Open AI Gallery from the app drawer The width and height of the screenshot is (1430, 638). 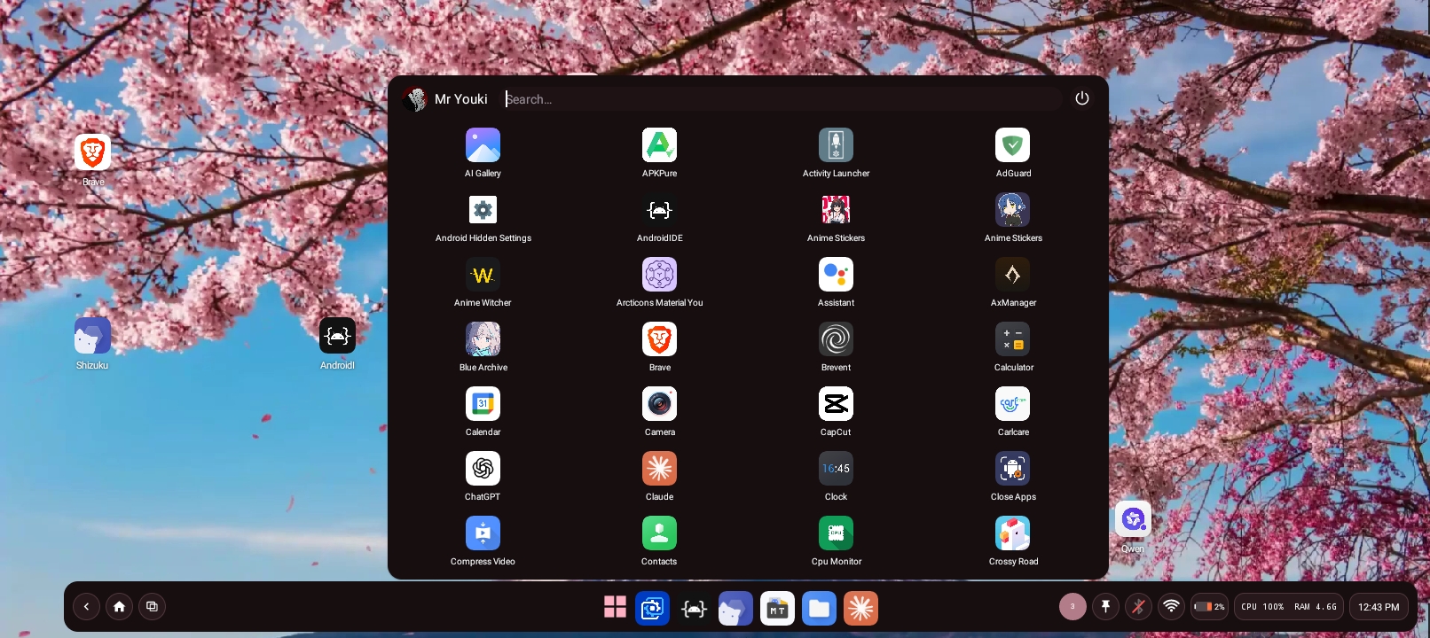tap(483, 145)
